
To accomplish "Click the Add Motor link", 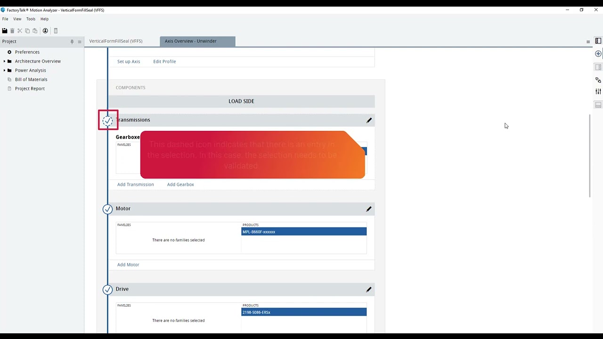I will point(128,265).
